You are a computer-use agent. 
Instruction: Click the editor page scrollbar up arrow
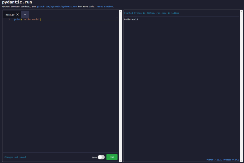(x=120, y=11)
